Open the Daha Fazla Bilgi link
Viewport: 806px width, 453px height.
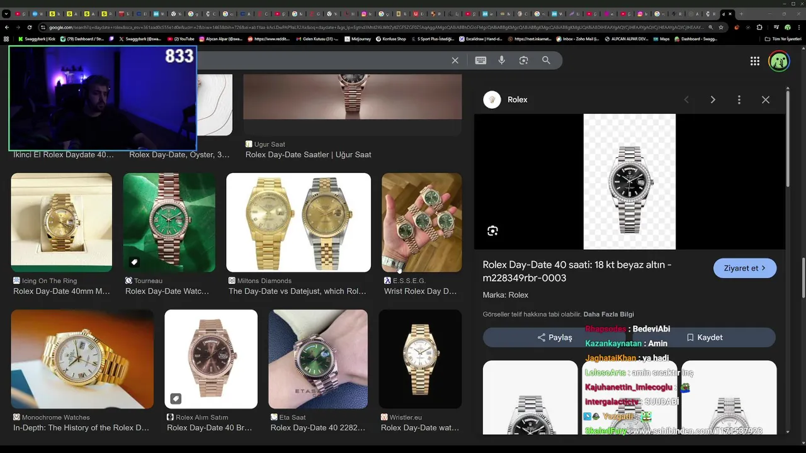[x=609, y=314]
